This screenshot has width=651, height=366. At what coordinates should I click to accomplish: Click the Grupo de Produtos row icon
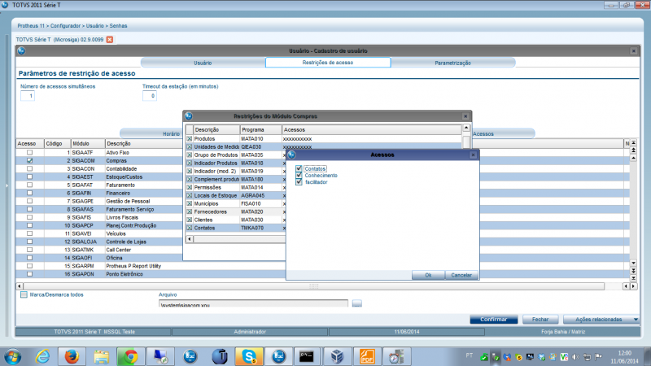pos(190,155)
